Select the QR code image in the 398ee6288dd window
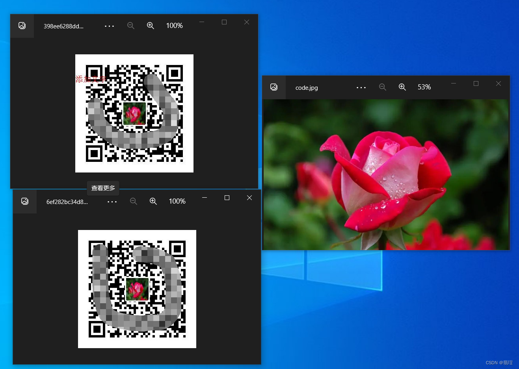This screenshot has width=519, height=369. (x=134, y=113)
